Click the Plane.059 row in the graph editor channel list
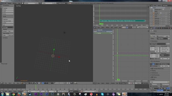This screenshot has width=172, height=96. pyautogui.click(x=103, y=30)
